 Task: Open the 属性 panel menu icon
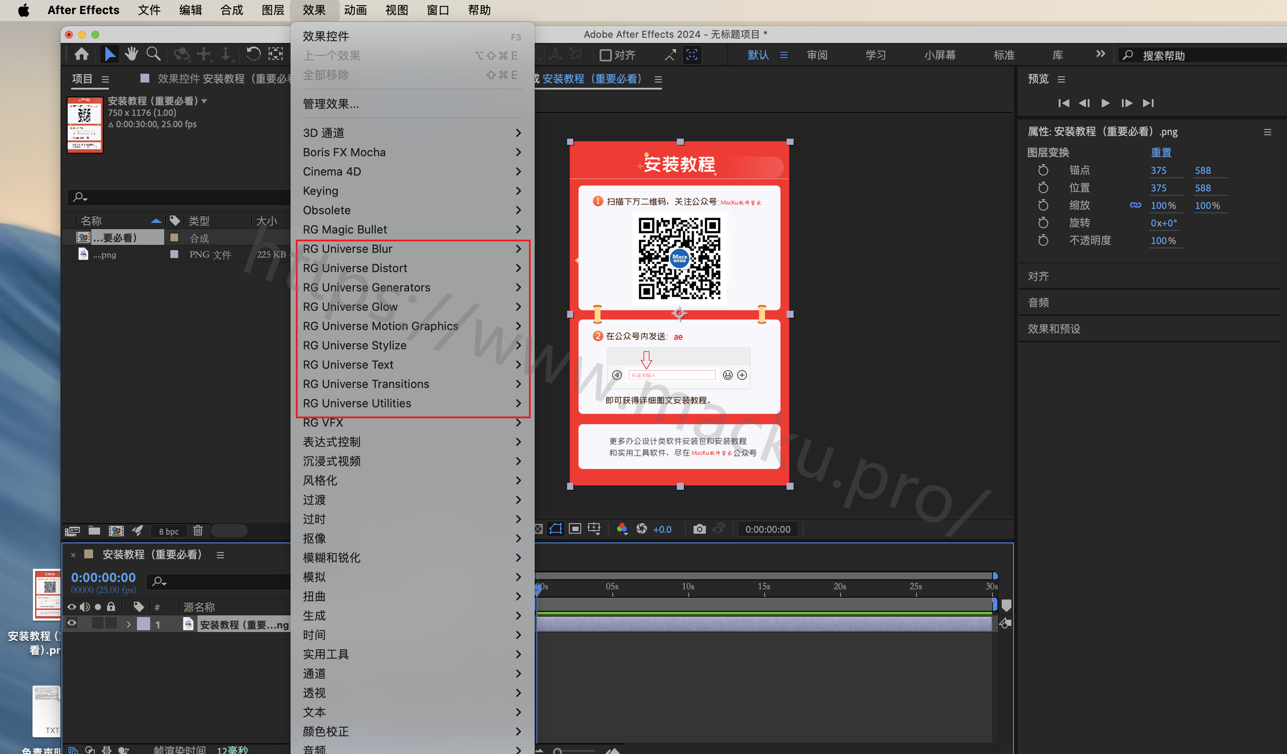(1267, 132)
